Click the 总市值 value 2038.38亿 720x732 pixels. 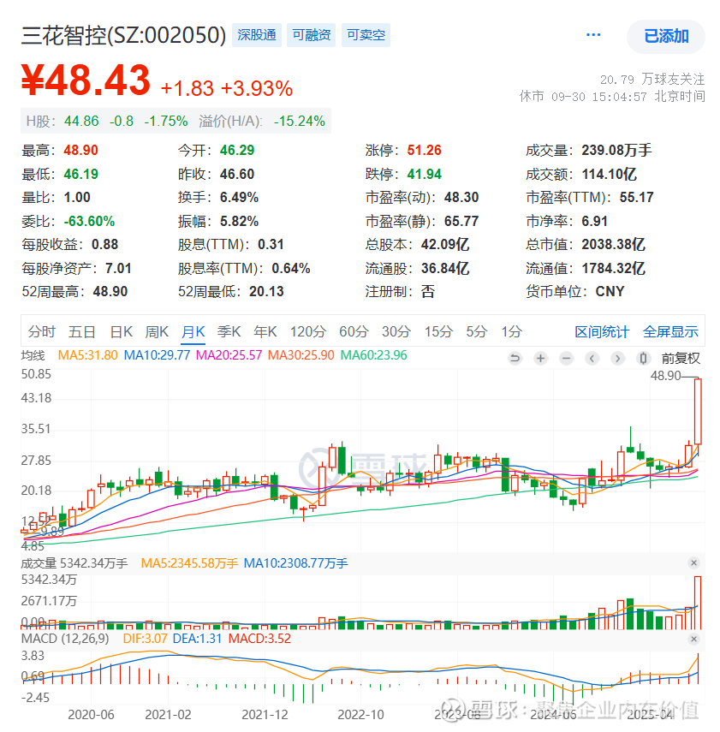tap(613, 245)
